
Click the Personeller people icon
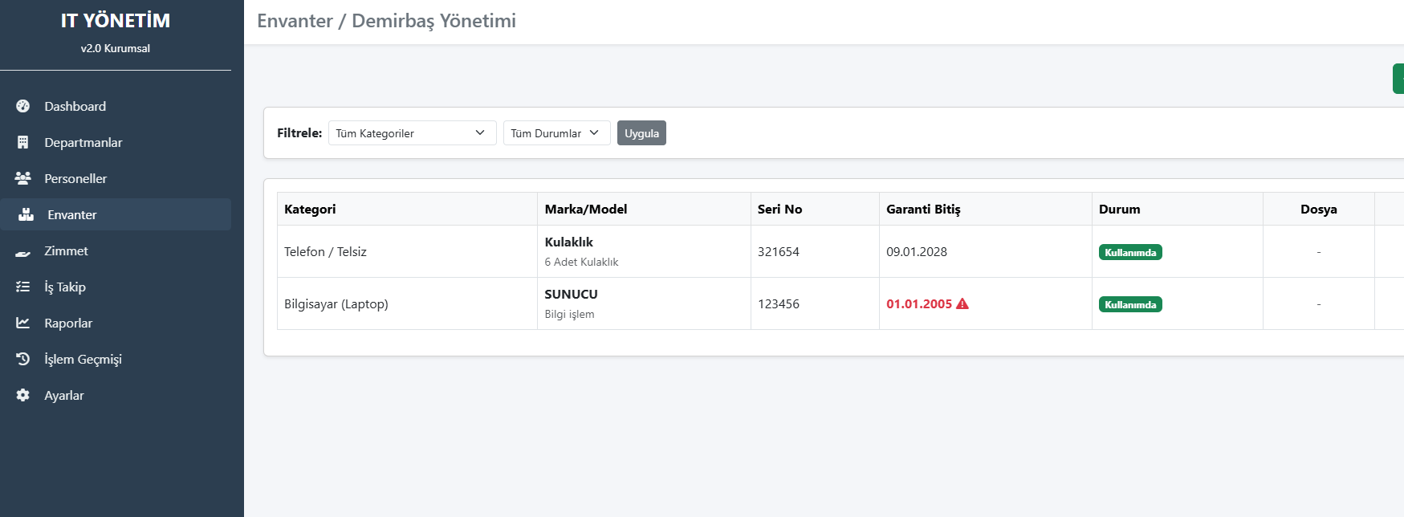23,178
